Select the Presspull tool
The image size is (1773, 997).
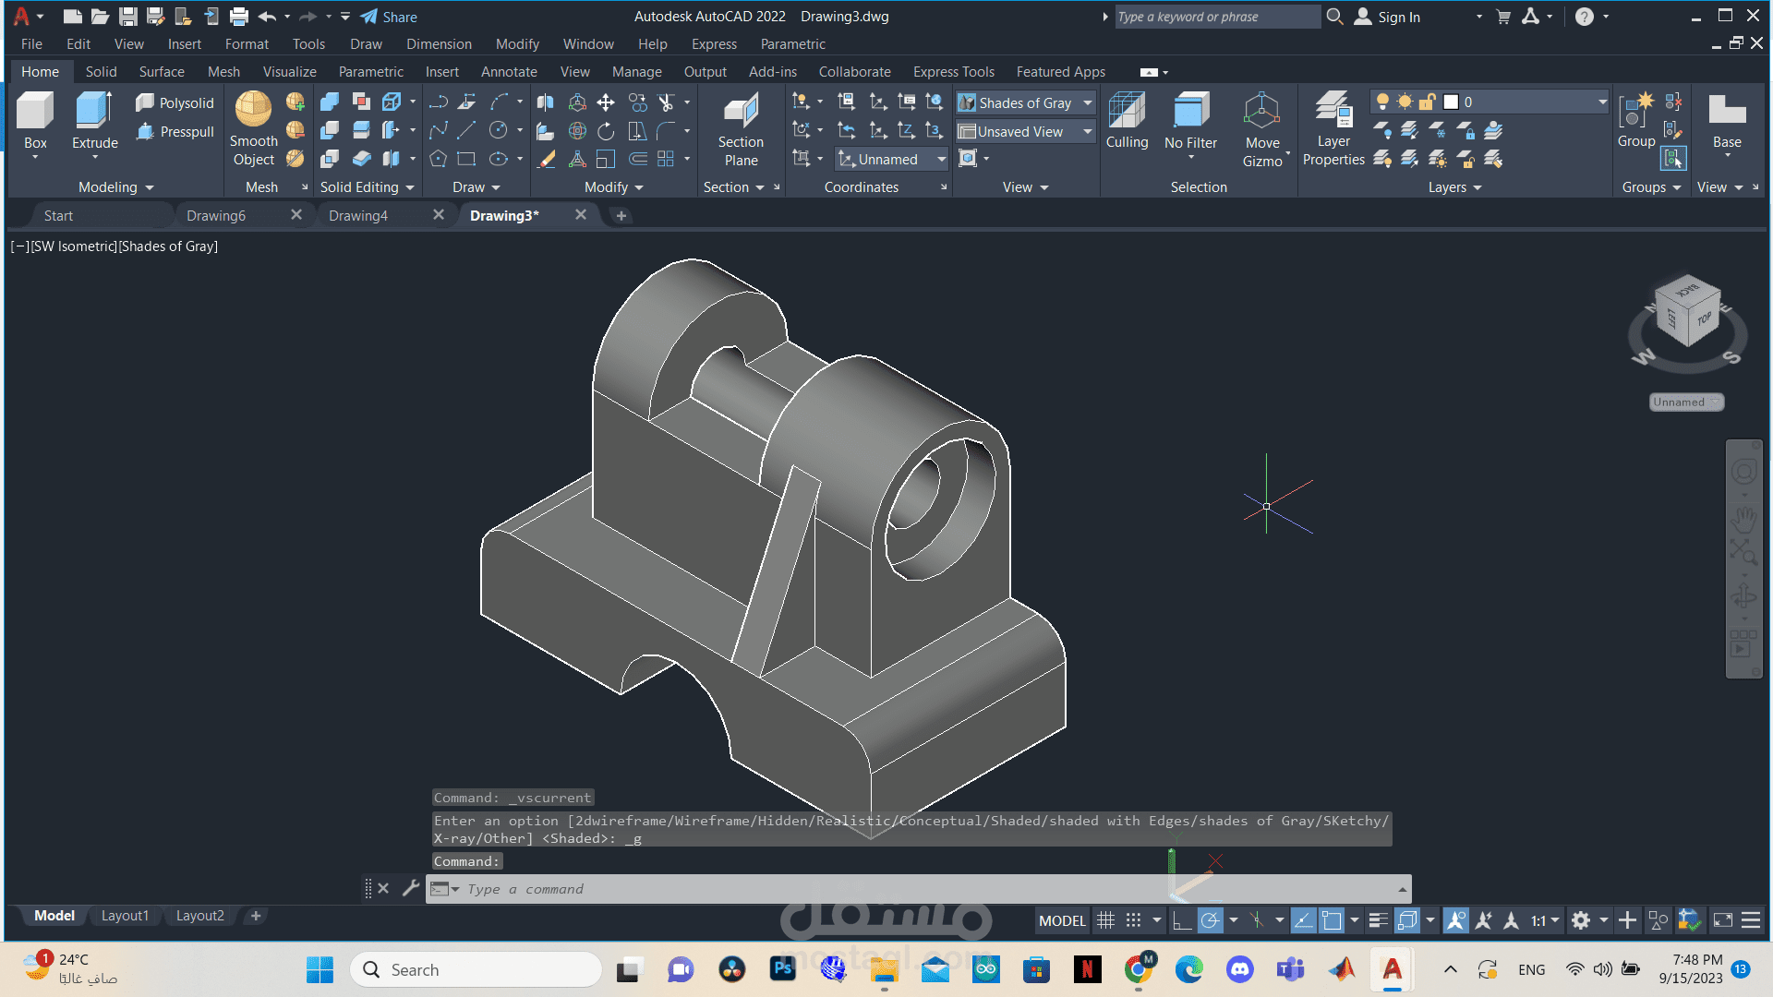coord(175,132)
